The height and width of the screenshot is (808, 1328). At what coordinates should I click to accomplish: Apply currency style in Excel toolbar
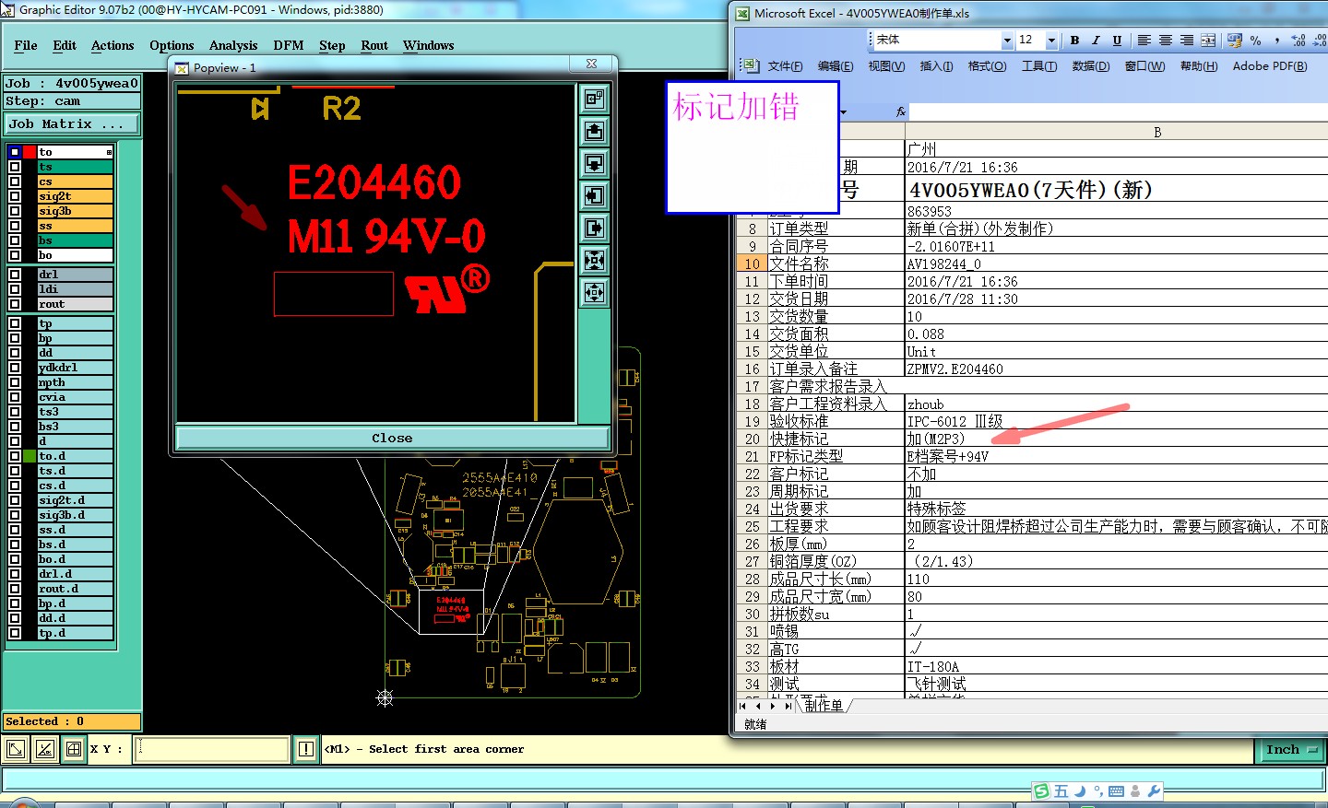click(x=1234, y=41)
